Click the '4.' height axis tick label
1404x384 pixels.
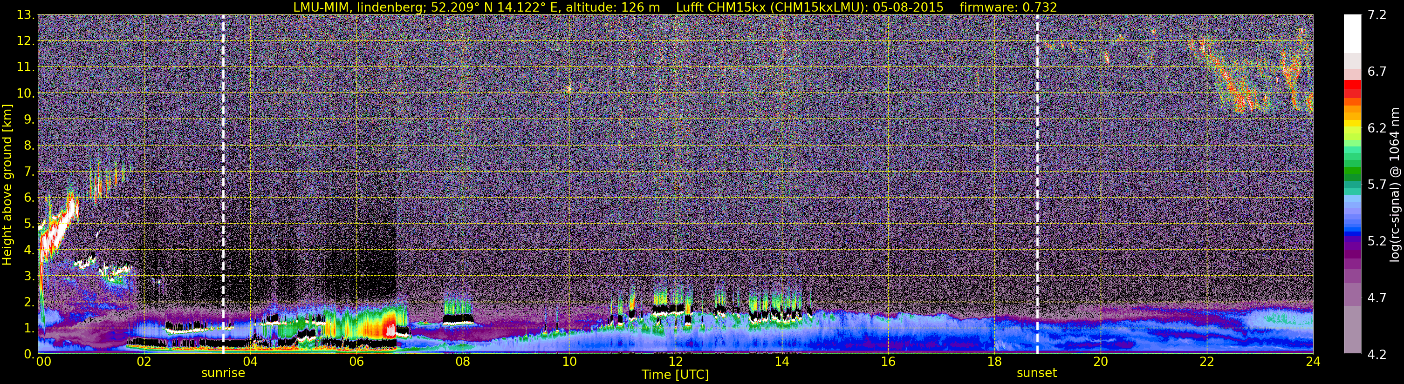28,250
